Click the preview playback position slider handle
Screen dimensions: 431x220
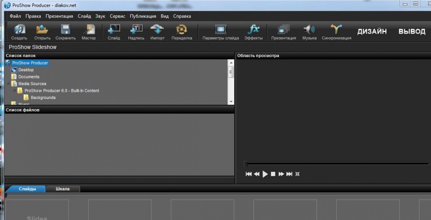pos(246,164)
